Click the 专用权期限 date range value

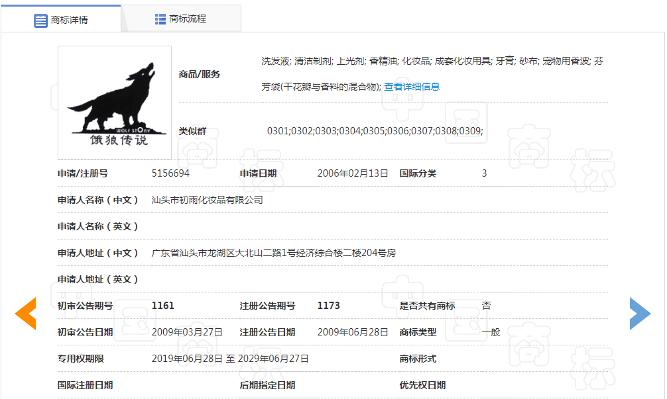pos(230,359)
